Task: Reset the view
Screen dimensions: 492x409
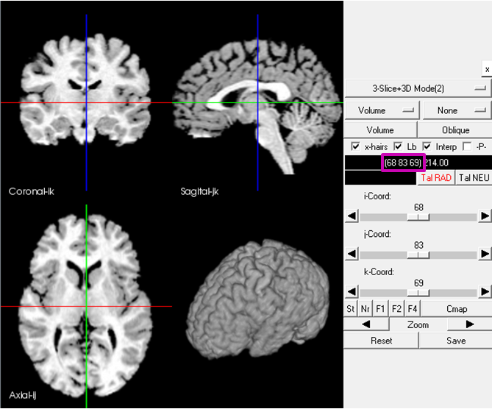Action: click(381, 341)
